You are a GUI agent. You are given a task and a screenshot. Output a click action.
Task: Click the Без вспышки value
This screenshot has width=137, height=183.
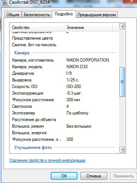(x=79, y=126)
